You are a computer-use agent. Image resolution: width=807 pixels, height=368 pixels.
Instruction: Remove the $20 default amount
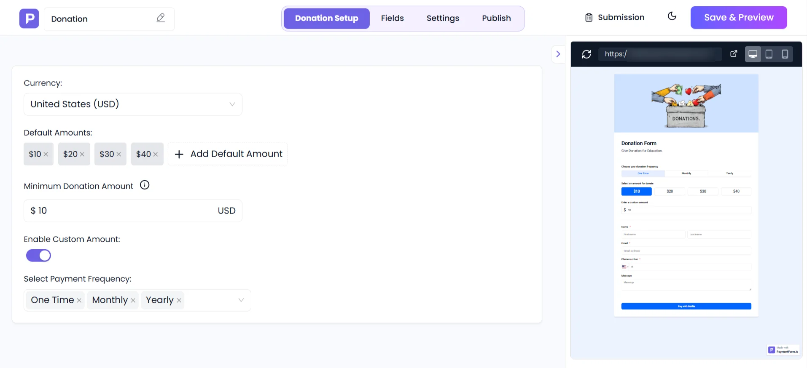82,154
